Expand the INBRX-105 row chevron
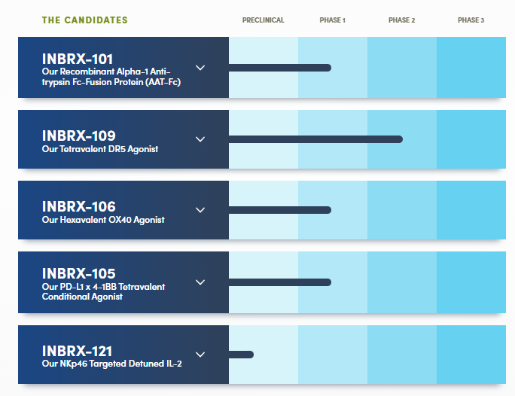This screenshot has height=396, width=515. click(x=200, y=282)
